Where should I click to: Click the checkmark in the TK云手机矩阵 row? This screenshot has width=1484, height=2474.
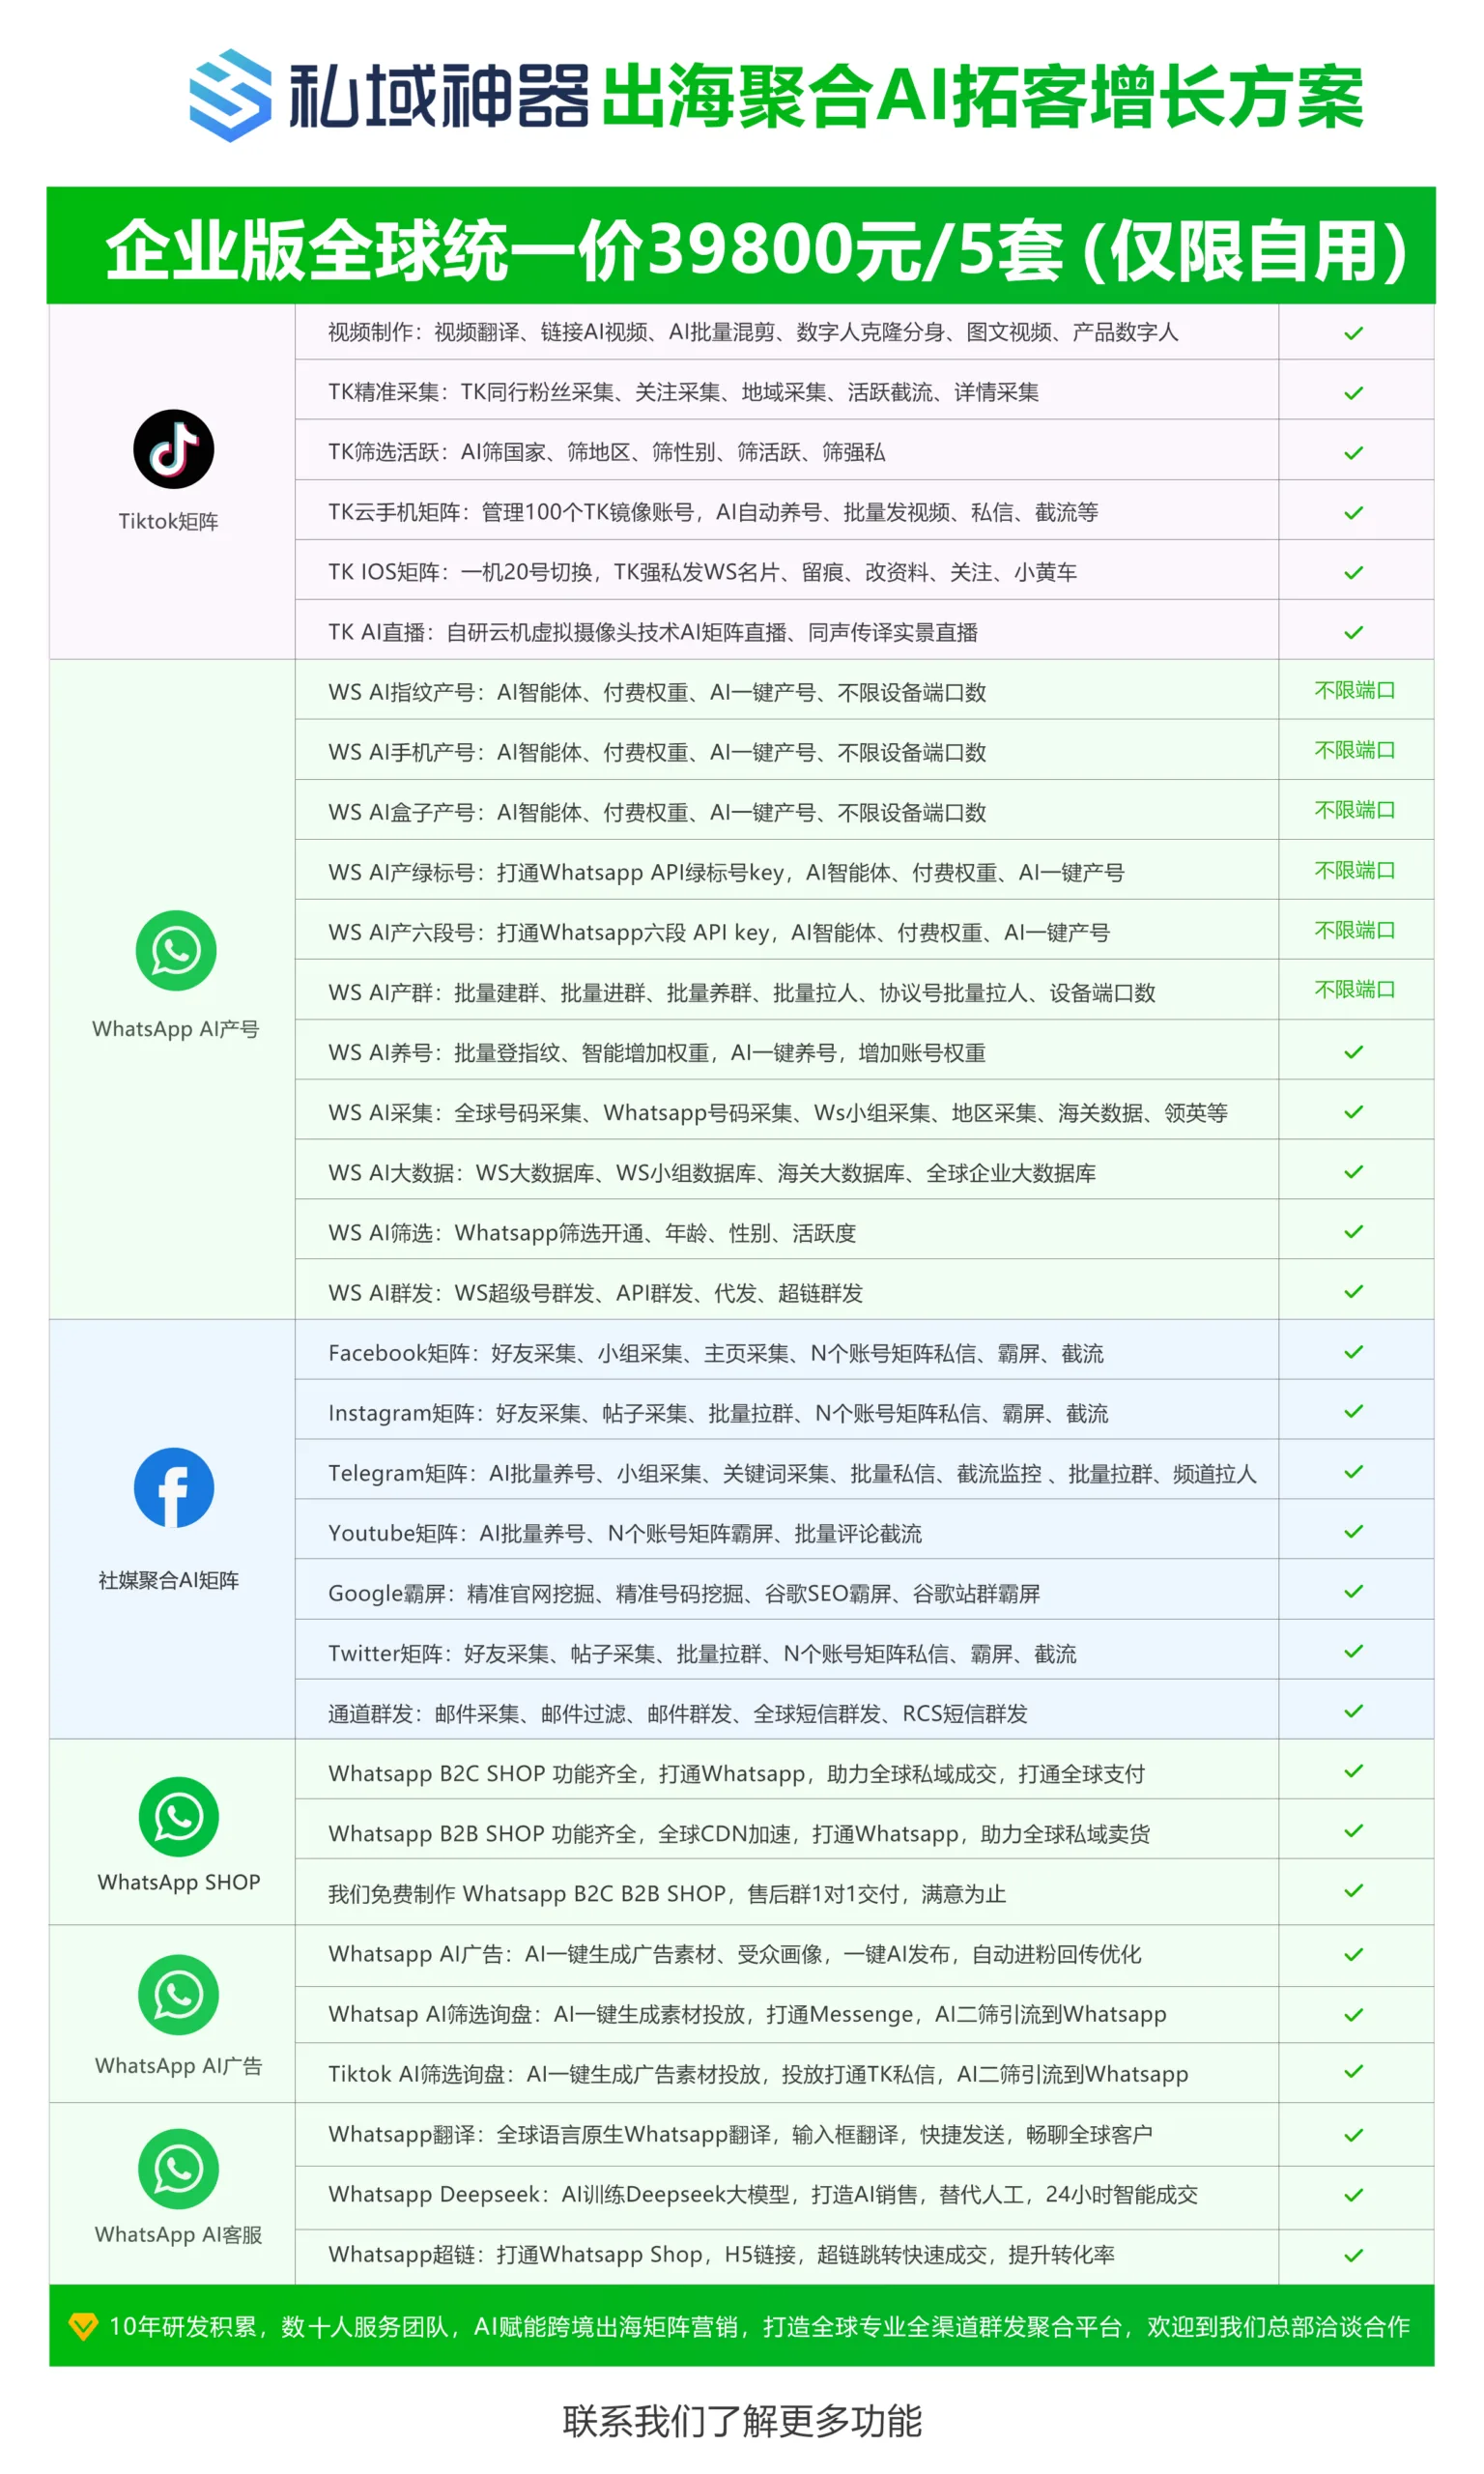1354,513
